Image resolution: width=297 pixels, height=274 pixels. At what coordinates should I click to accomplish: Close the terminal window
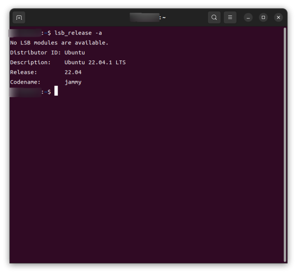tap(278, 17)
